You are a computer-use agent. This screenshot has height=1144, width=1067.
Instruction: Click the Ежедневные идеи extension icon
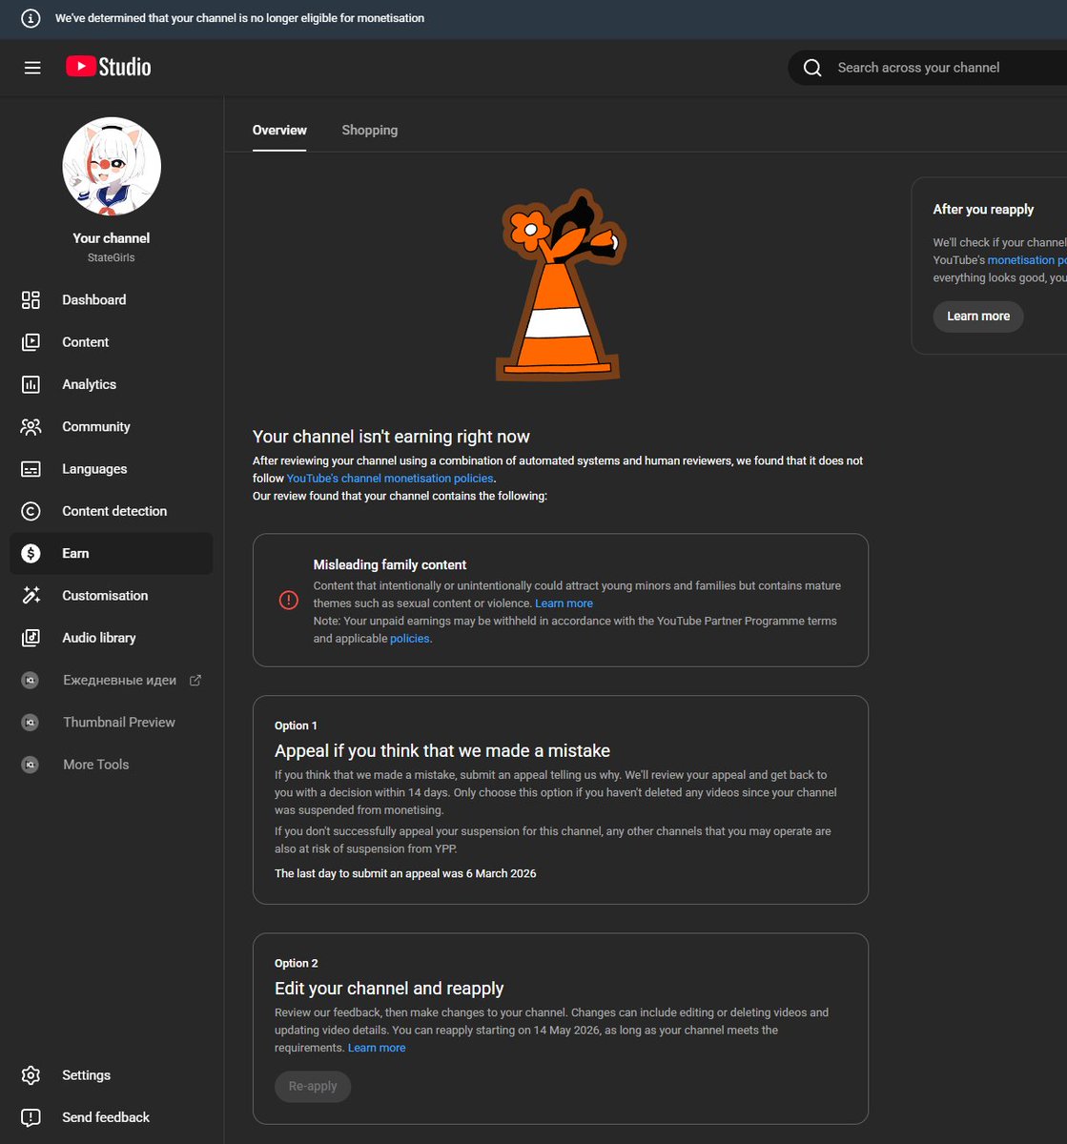coord(31,680)
